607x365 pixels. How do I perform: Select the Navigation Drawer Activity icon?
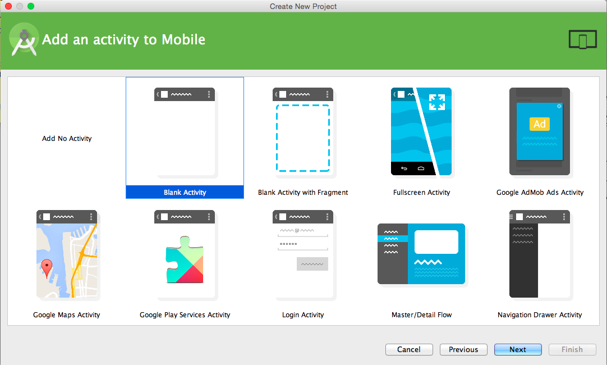click(540, 254)
